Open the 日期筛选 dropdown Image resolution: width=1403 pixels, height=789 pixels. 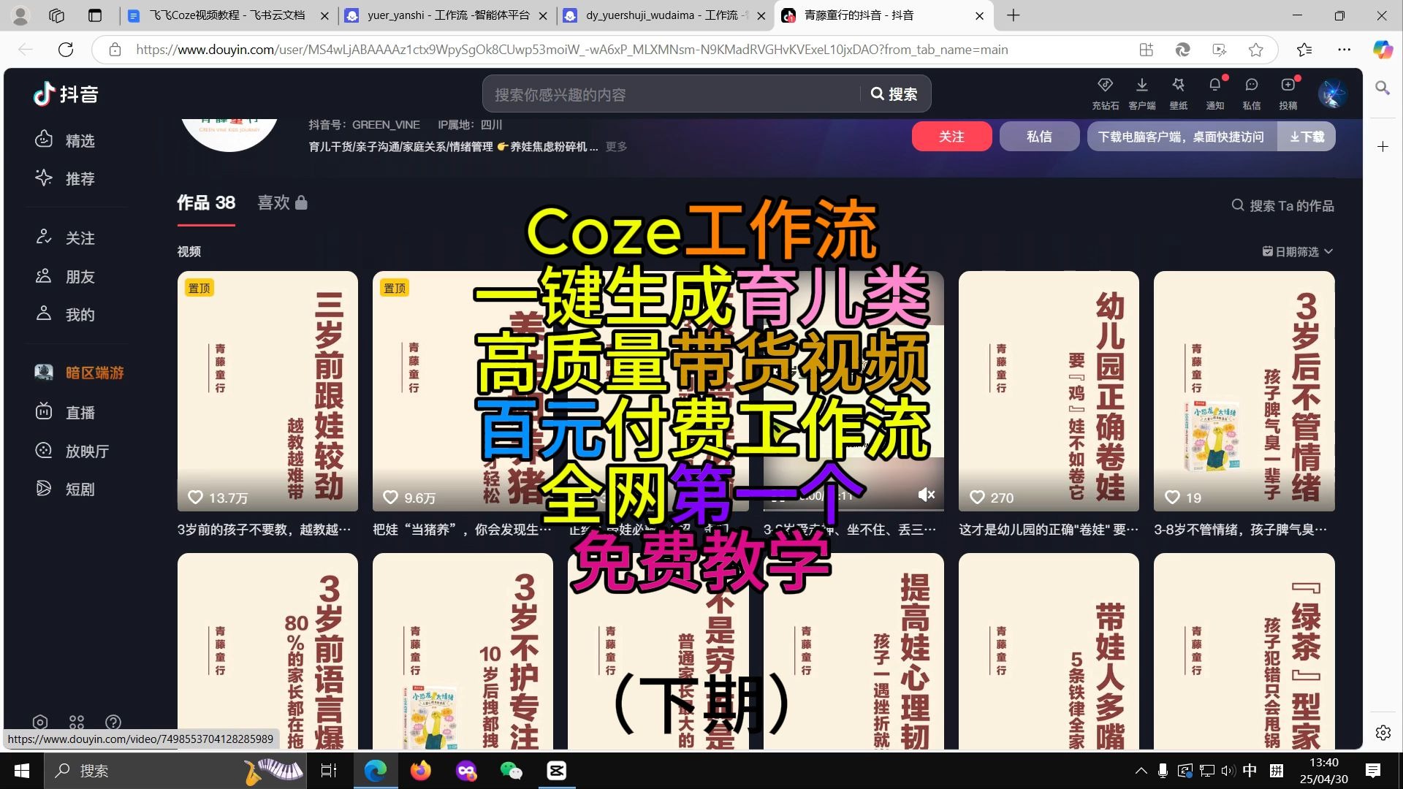[1298, 251]
